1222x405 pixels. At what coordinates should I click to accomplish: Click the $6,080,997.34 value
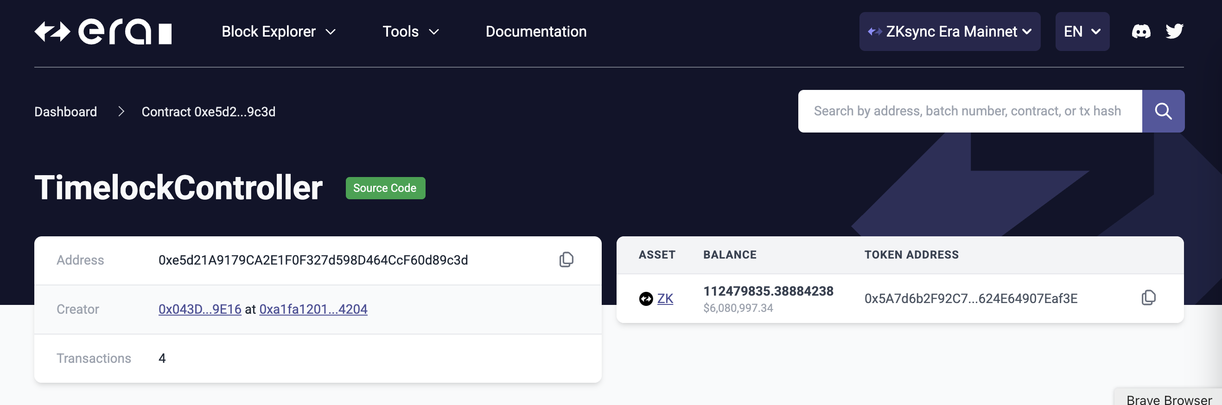[738, 308]
